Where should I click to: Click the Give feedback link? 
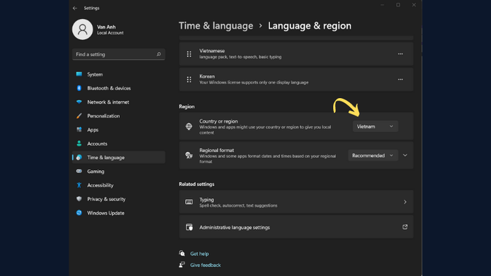point(206,265)
